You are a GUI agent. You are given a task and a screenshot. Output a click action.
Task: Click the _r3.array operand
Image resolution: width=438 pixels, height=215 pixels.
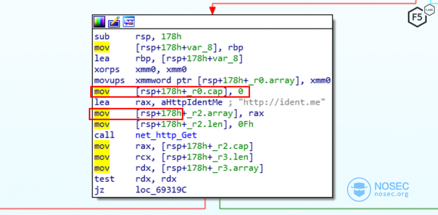pyautogui.click(x=212, y=168)
